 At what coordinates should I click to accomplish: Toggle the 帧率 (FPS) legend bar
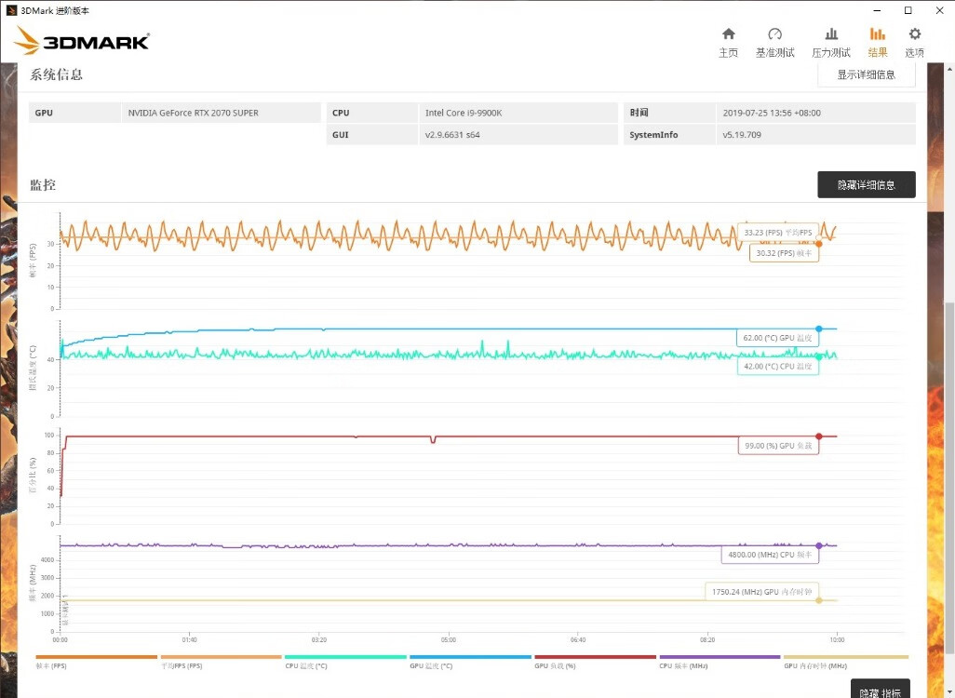click(x=96, y=657)
